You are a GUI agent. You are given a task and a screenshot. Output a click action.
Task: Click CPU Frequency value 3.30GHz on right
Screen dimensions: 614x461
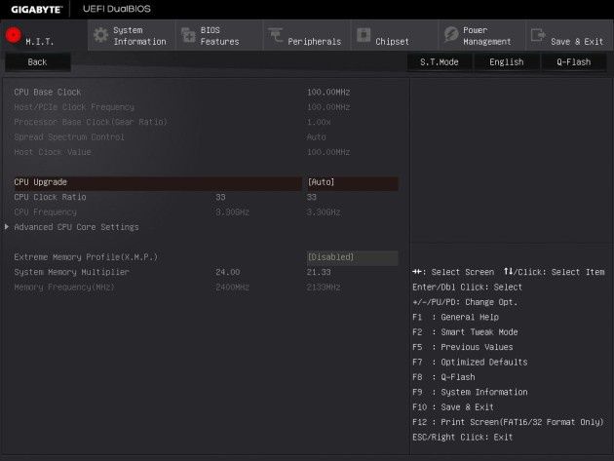click(324, 212)
